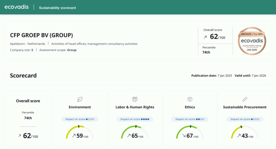Click the Environment leaf icon

tap(80, 99)
